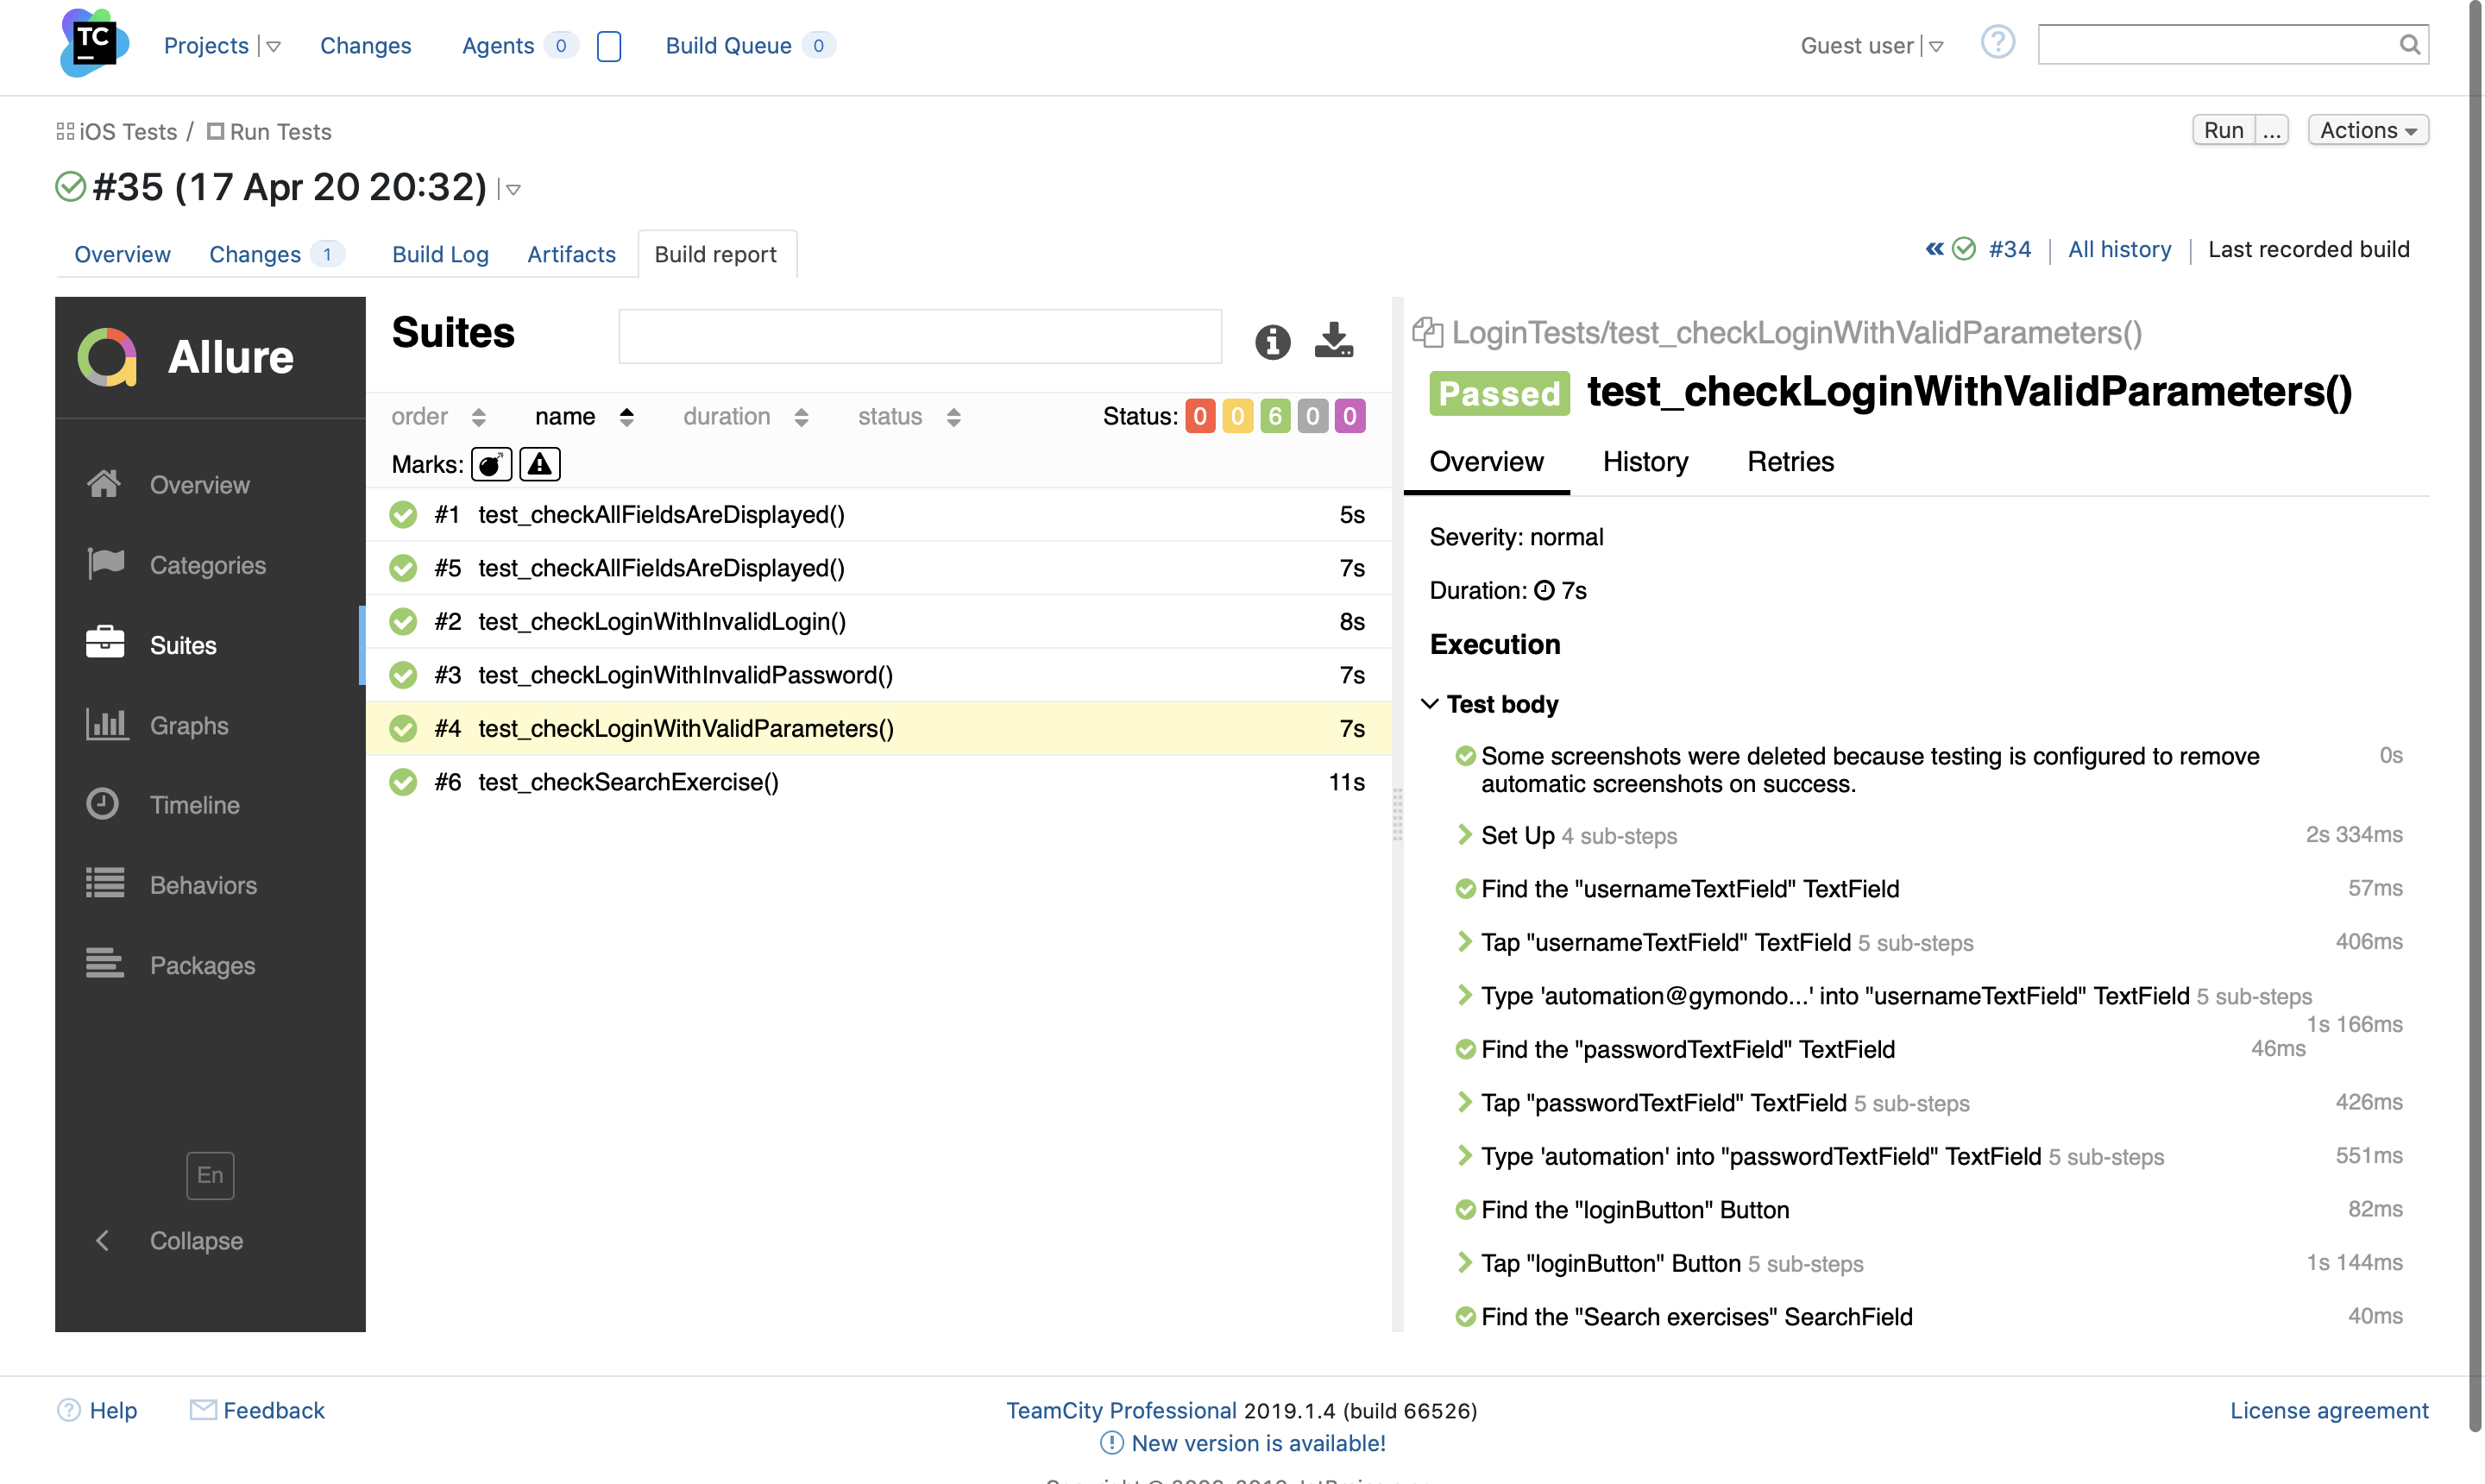
Task: Open the All history link
Action: pyautogui.click(x=2119, y=249)
